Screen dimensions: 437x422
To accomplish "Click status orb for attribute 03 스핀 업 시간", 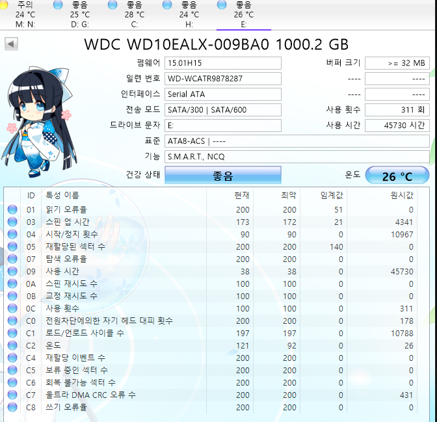I will 12,222.
